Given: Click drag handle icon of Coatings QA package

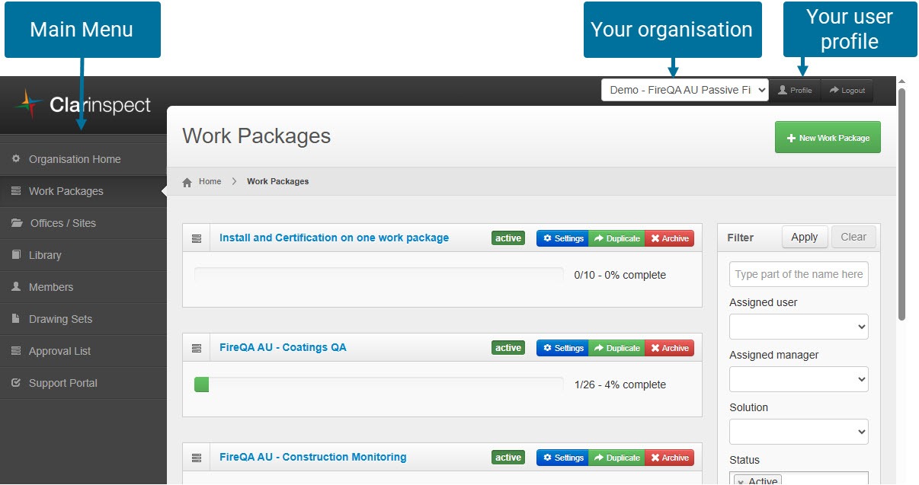Looking at the screenshot, I should point(197,348).
